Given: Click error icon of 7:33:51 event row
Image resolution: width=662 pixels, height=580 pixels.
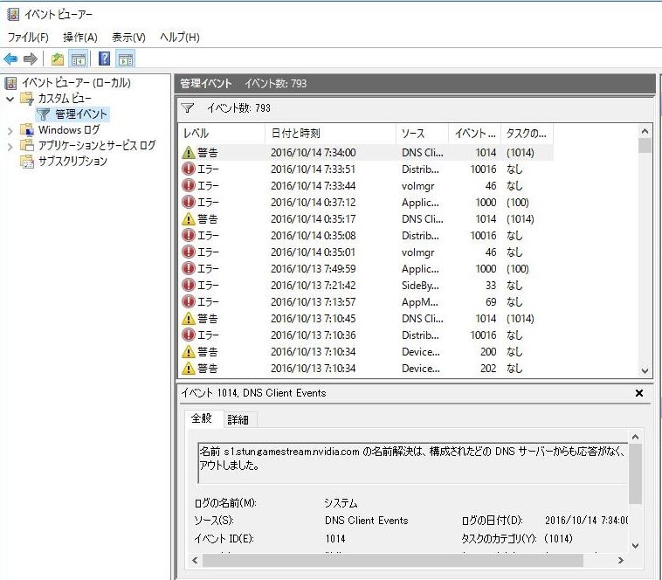Looking at the screenshot, I should pyautogui.click(x=189, y=169).
